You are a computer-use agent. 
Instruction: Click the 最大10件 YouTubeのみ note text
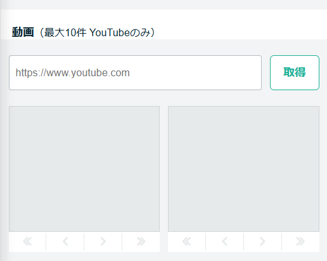[97, 32]
